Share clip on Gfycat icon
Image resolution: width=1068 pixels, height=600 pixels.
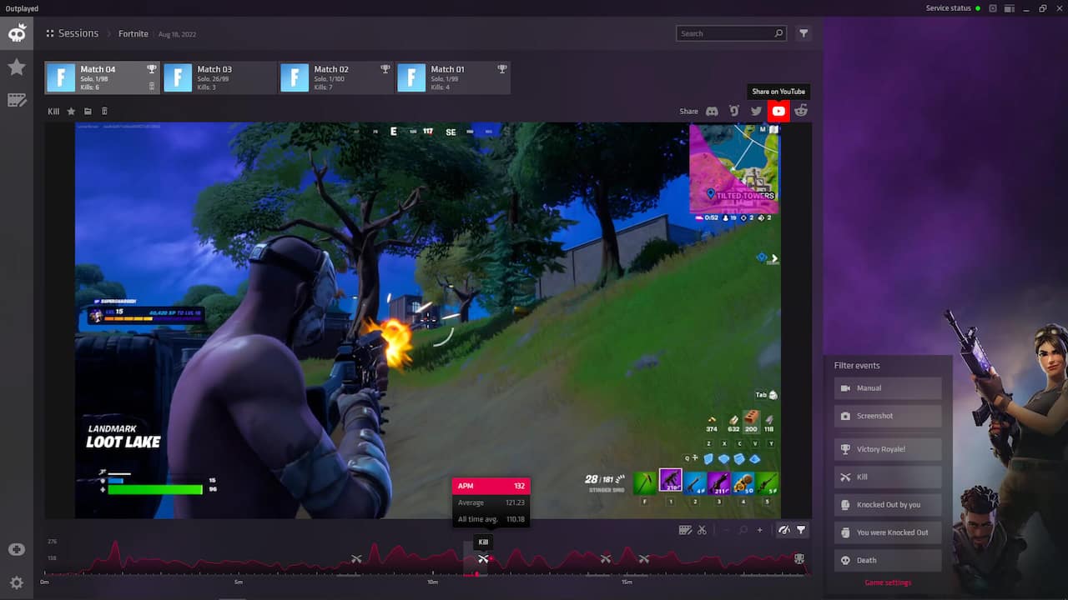(x=734, y=111)
